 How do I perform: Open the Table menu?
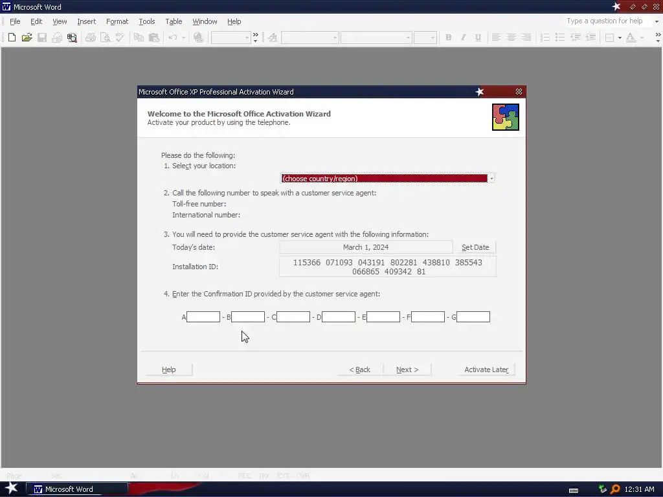coord(174,21)
